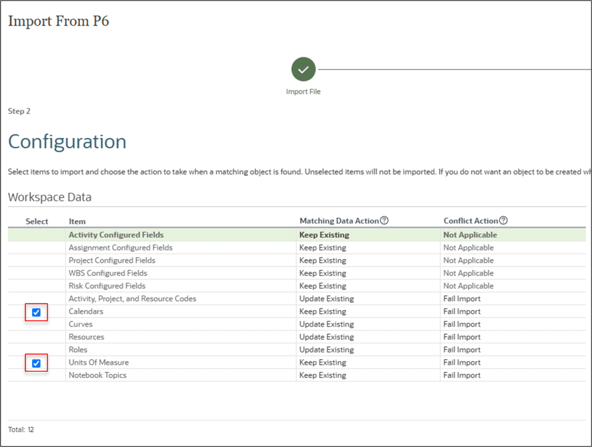Click the Import File completed step icon
This screenshot has height=447, width=592.
click(303, 69)
